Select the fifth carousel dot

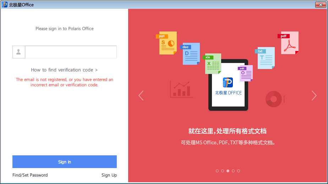point(239,171)
